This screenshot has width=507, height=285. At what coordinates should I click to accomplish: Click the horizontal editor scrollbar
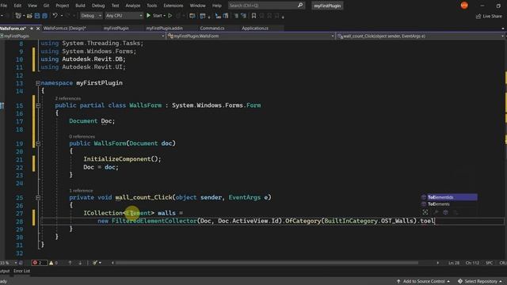click(267, 263)
